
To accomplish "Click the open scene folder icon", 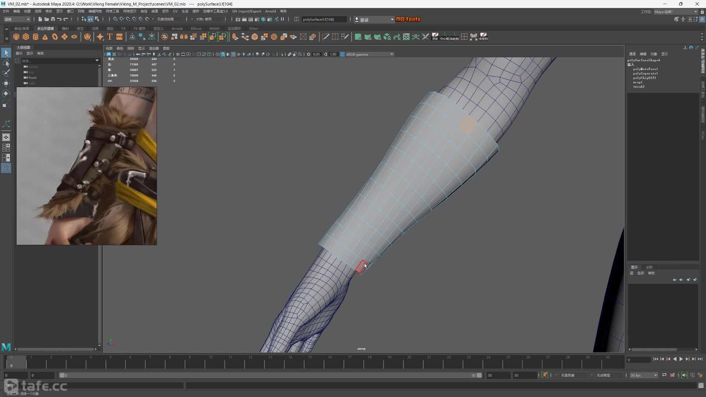I will [46, 19].
